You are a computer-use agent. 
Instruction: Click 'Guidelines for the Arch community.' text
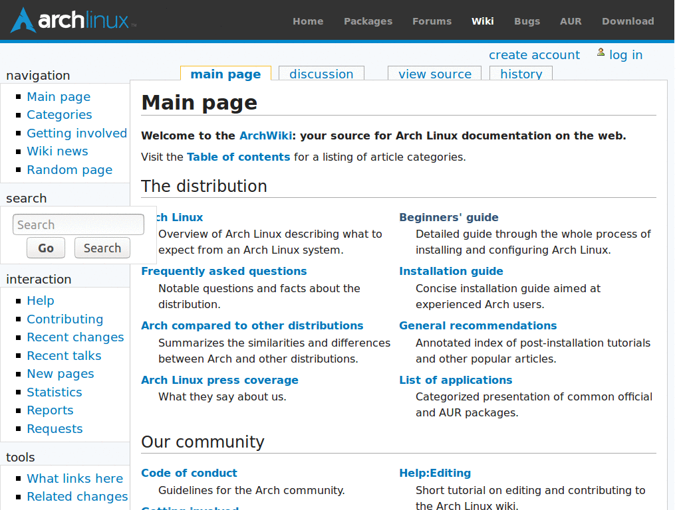[251, 491]
